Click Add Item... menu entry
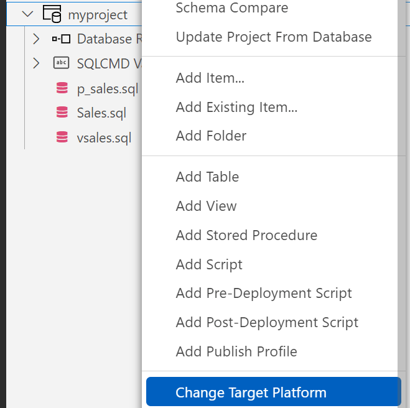Viewport: 410px width, 408px height. tap(210, 78)
